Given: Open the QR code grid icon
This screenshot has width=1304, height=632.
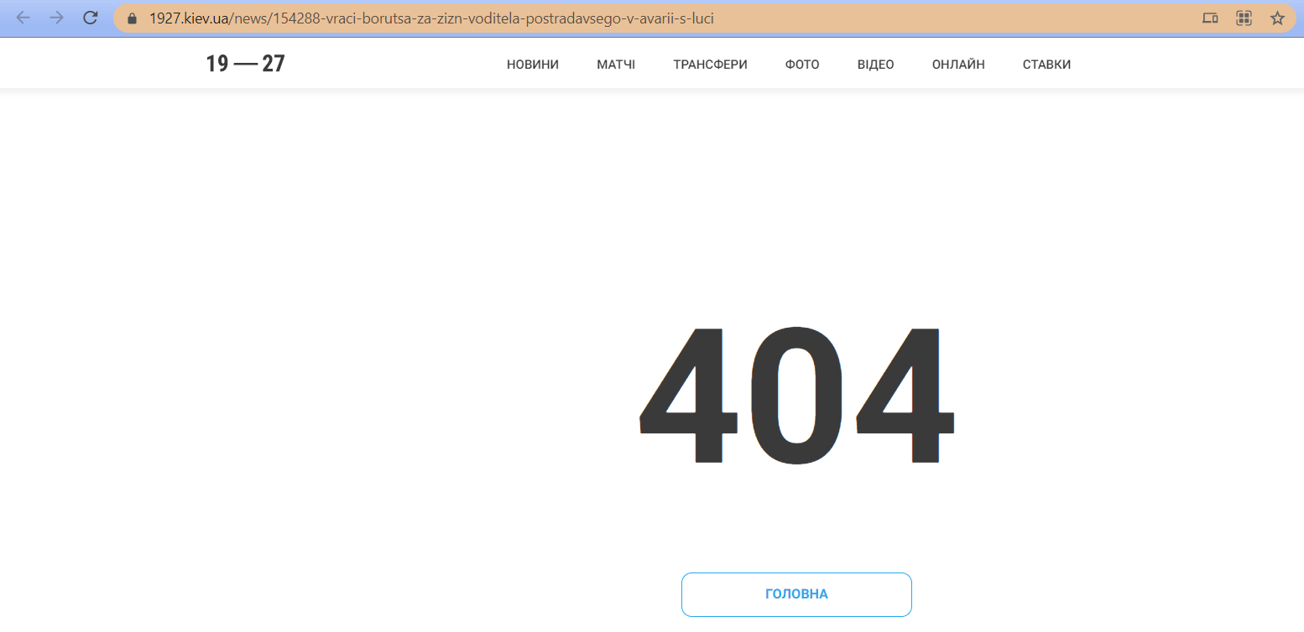Looking at the screenshot, I should click(1244, 18).
